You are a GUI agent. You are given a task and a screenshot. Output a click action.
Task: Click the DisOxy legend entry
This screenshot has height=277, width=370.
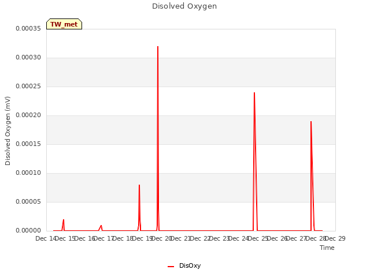(x=184, y=265)
